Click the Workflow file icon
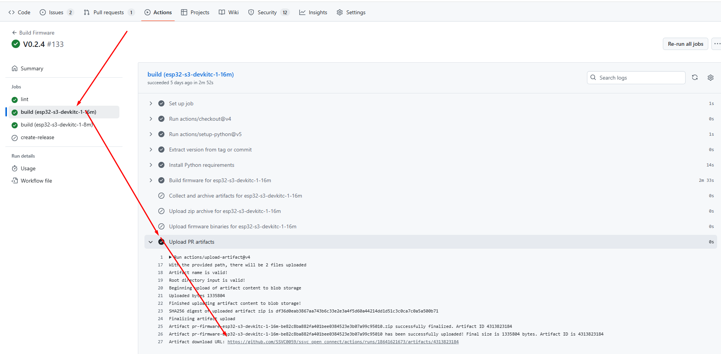The image size is (721, 354). click(15, 181)
